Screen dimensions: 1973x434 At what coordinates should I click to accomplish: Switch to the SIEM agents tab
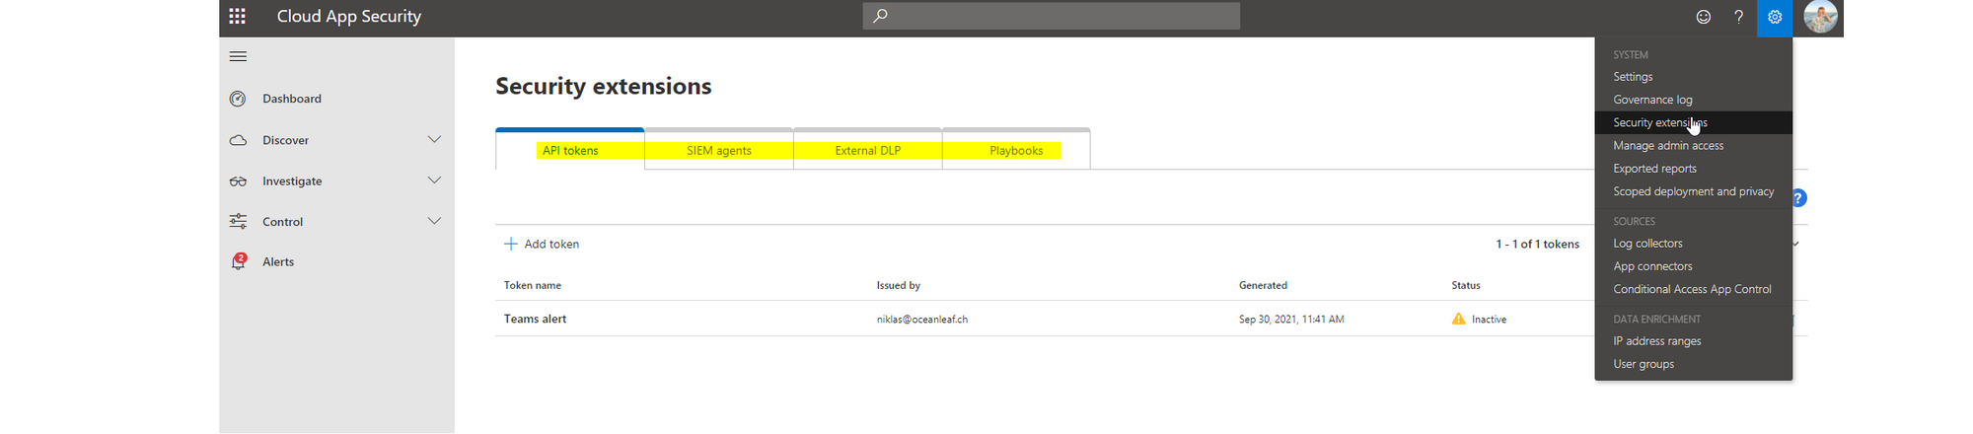pyautogui.click(x=719, y=150)
